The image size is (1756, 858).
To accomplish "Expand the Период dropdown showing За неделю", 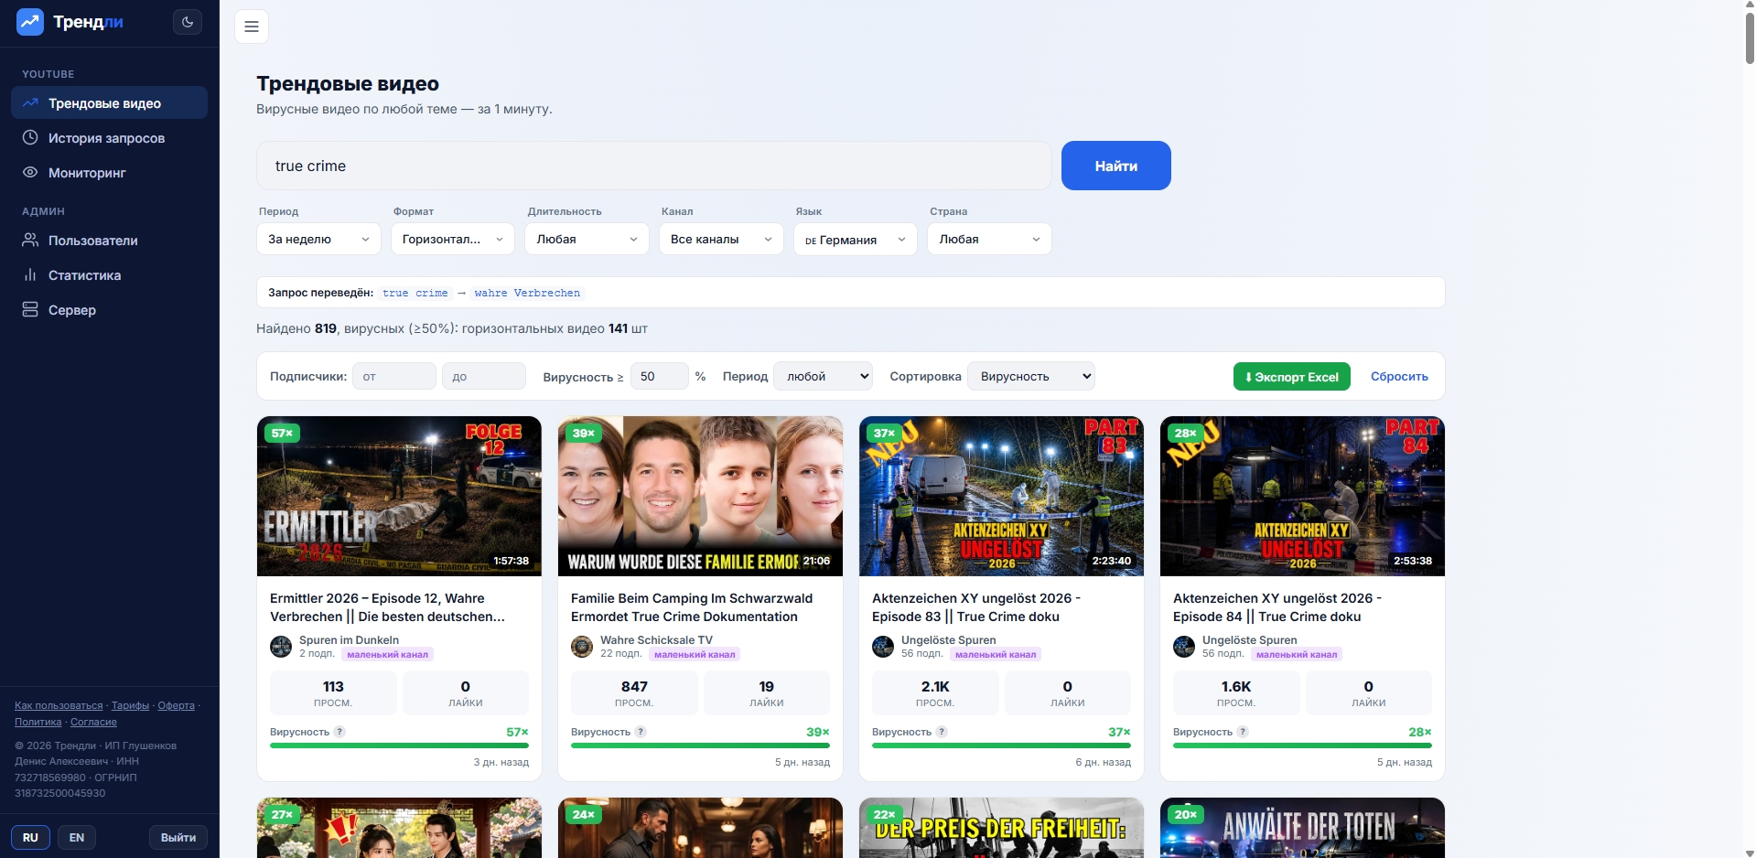I will [318, 239].
